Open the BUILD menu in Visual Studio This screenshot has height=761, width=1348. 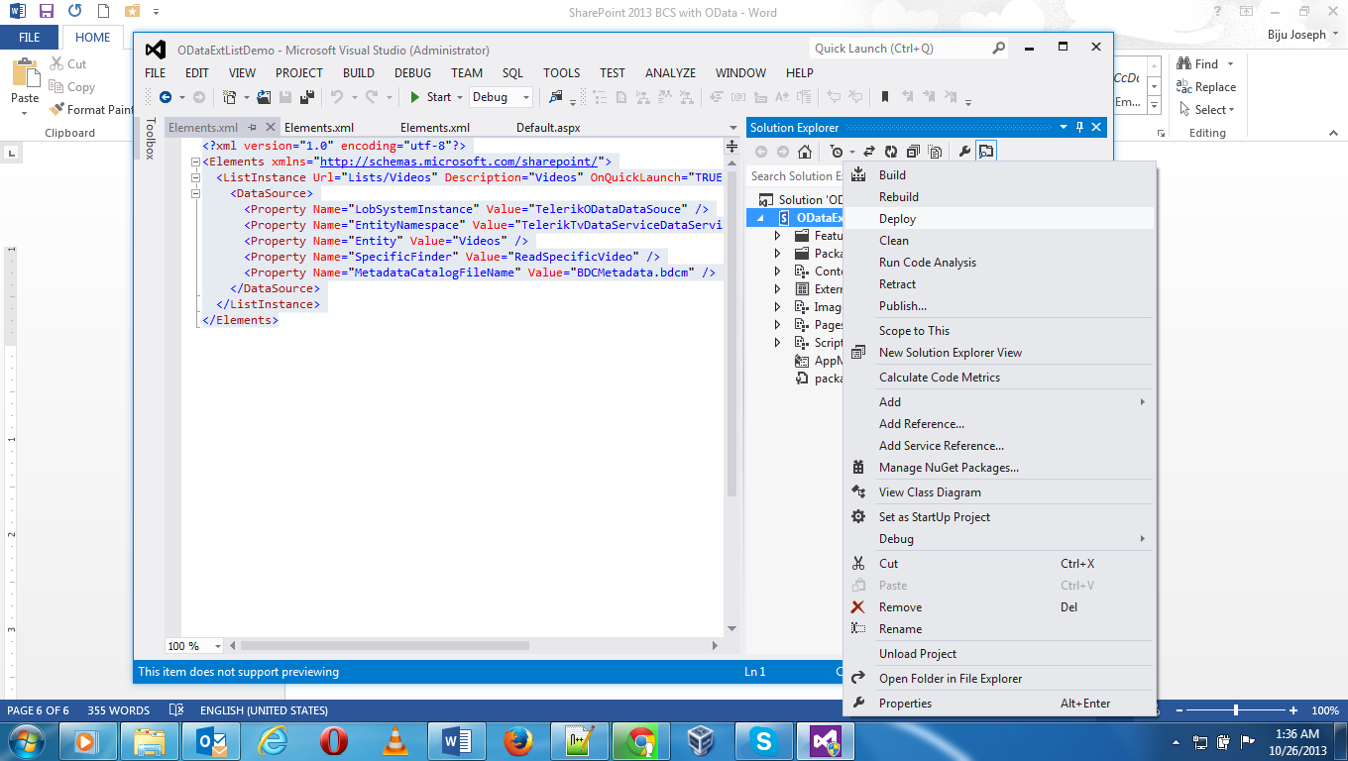tap(359, 73)
